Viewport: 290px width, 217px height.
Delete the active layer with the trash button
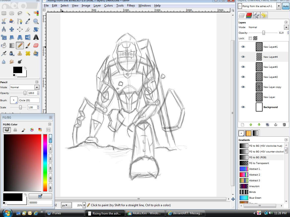point(284,125)
